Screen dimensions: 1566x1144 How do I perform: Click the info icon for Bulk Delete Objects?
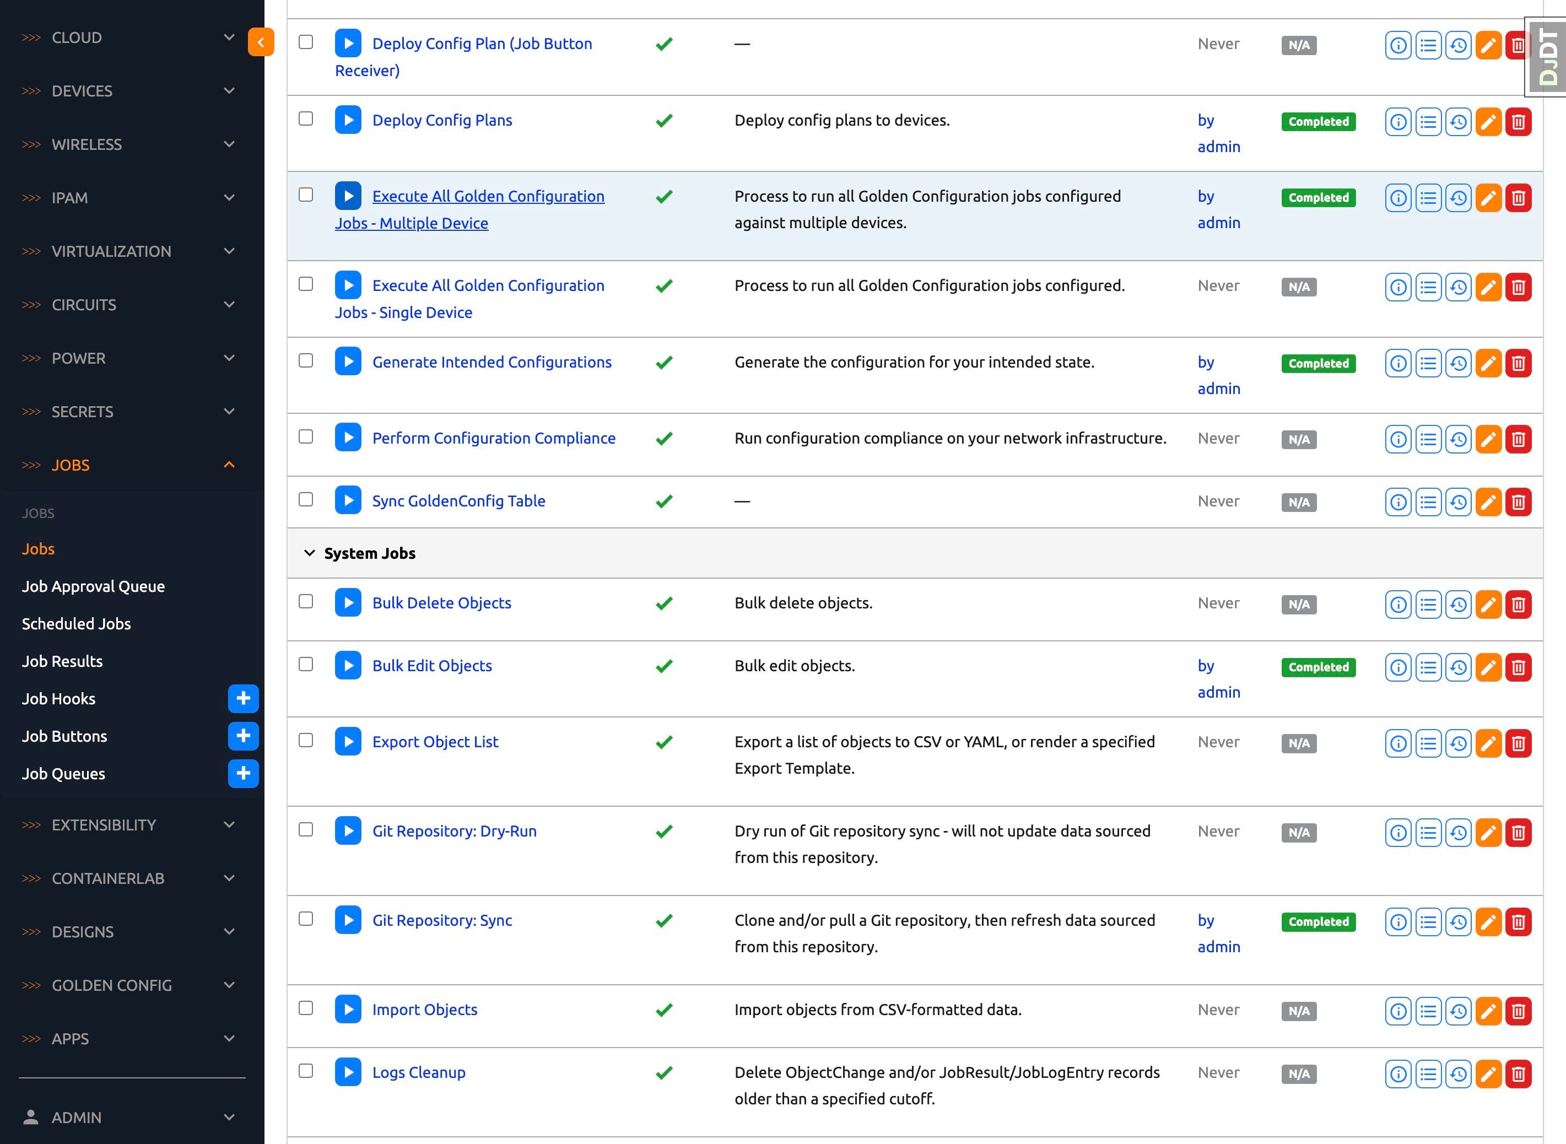(1398, 604)
